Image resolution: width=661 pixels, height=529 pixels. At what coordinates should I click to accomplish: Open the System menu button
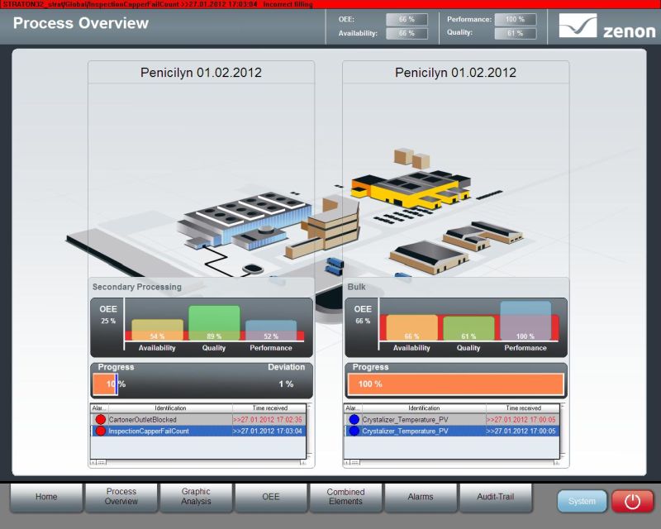582,501
